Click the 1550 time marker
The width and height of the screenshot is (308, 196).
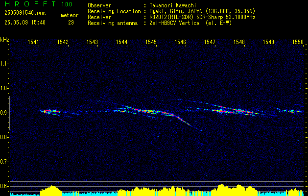coord(298,42)
